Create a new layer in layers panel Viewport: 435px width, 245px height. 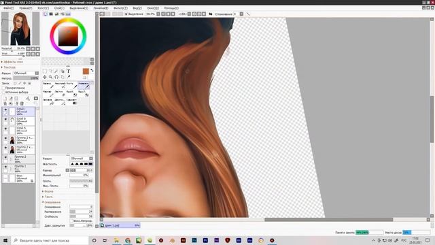click(x=5, y=98)
